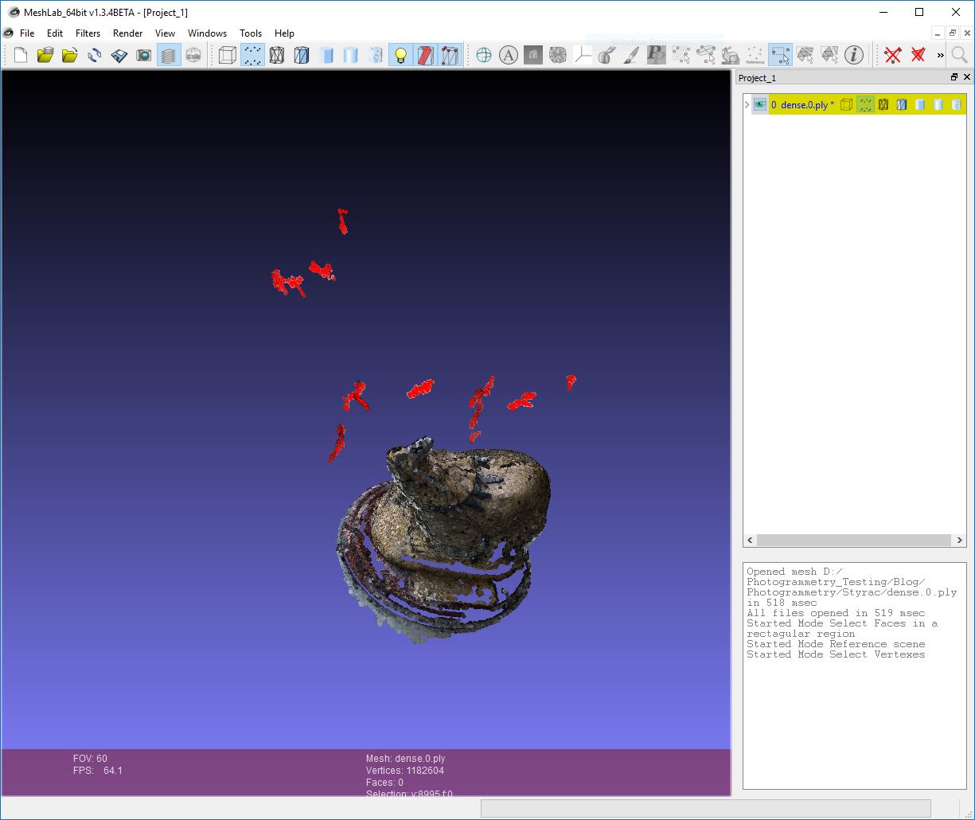The width and height of the screenshot is (975, 820).
Task: Open the layer info tool
Action: coord(854,55)
